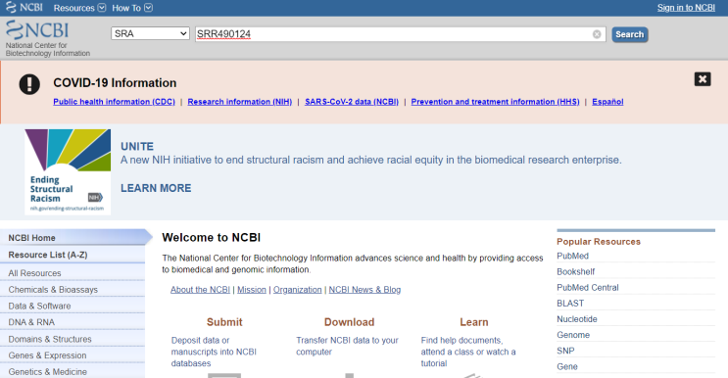The height and width of the screenshot is (378, 728).
Task: Open Sign in to NCBI link
Action: click(x=686, y=8)
